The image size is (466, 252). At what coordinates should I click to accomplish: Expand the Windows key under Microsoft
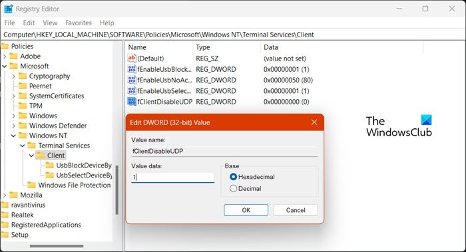[13, 116]
